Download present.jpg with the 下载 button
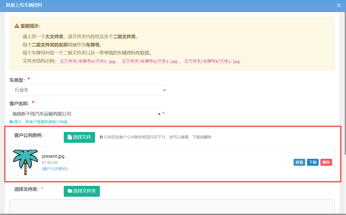 coord(313,162)
